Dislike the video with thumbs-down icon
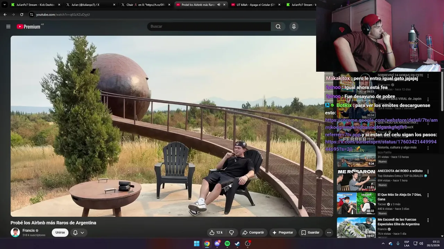 coord(231,232)
